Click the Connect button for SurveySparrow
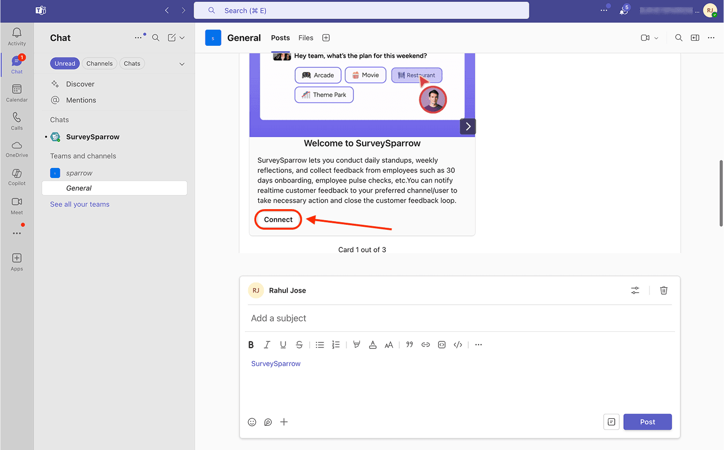The image size is (724, 450). [278, 220]
